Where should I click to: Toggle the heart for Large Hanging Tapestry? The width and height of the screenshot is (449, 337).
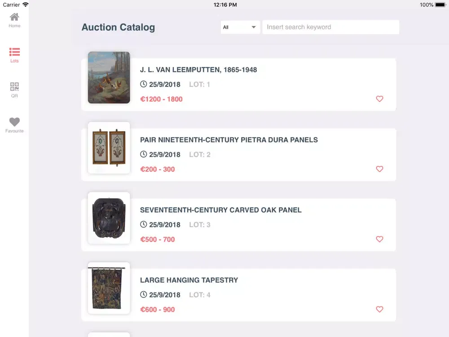pos(379,309)
